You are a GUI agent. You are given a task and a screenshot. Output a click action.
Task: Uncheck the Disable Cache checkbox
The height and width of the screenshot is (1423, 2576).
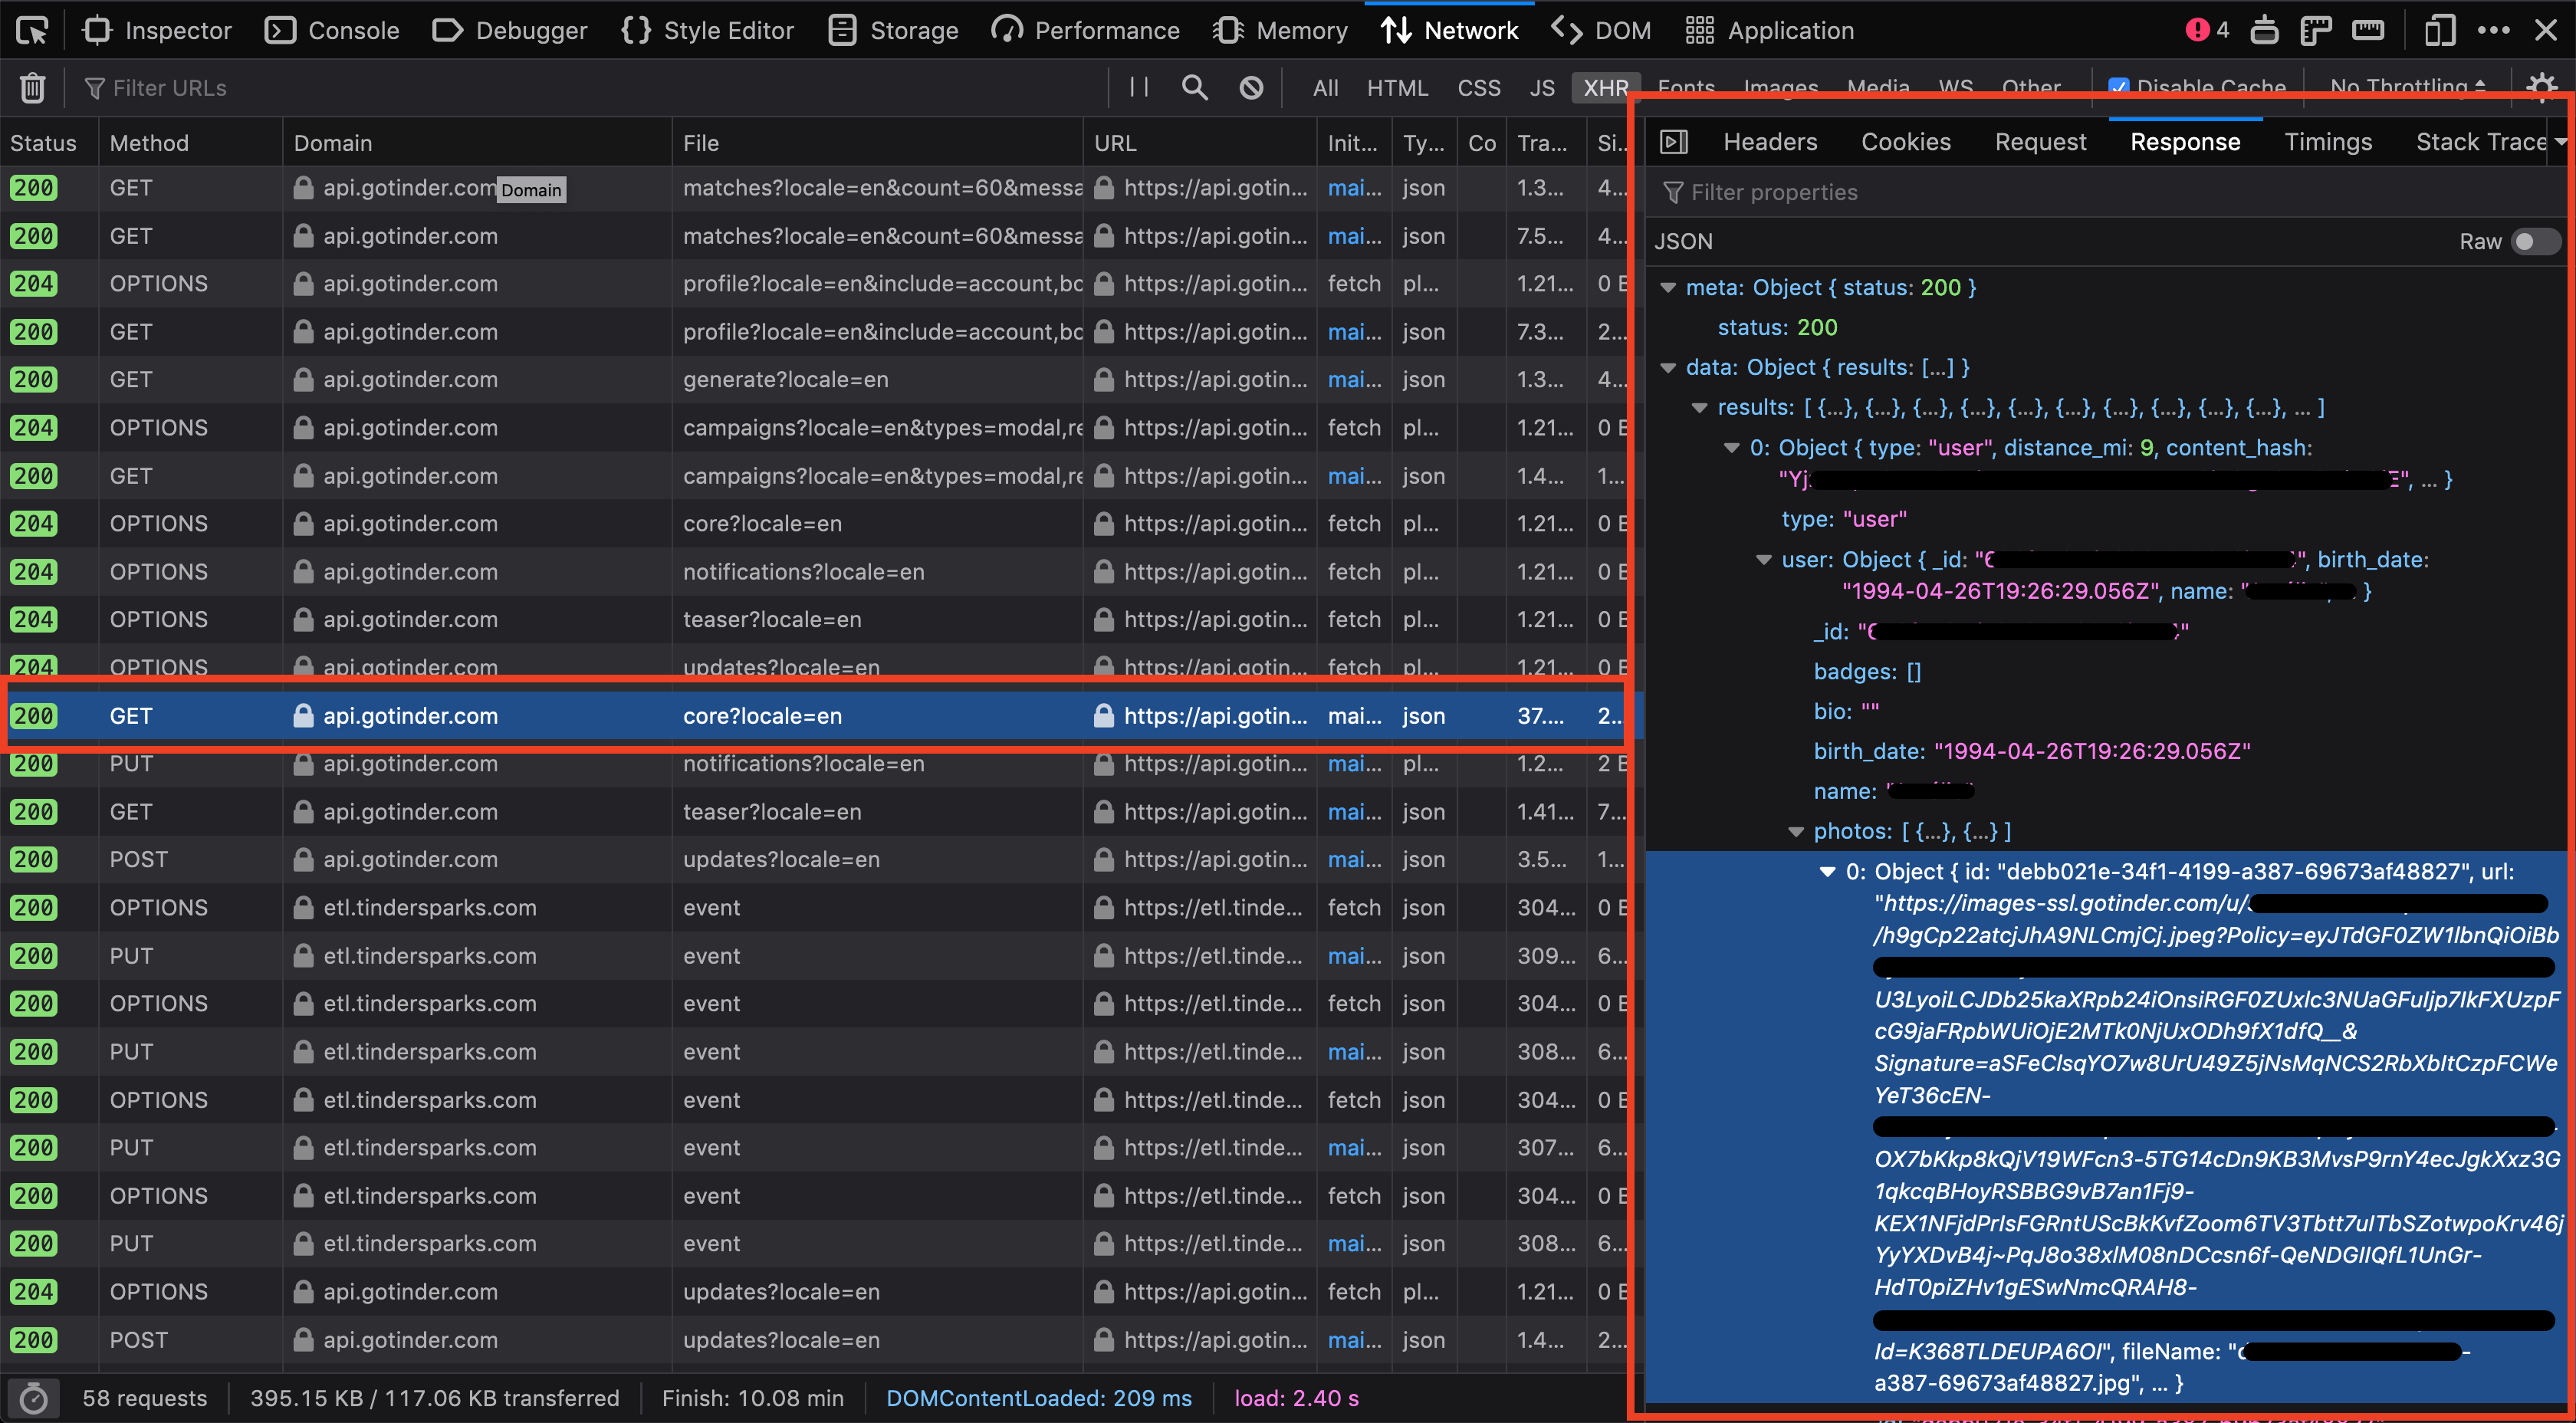pyautogui.click(x=2118, y=87)
